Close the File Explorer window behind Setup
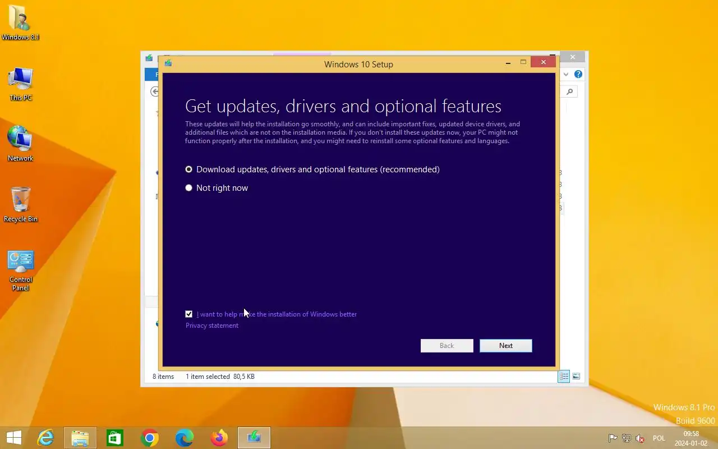Viewport: 718px width, 449px height. tap(572, 57)
